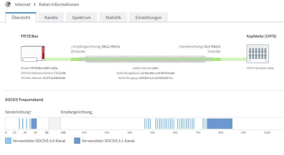Open the Einstellungen tab

point(148,18)
